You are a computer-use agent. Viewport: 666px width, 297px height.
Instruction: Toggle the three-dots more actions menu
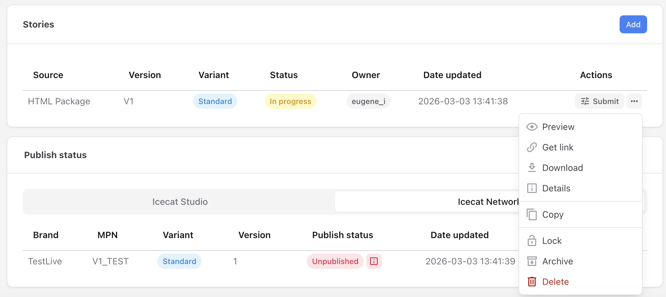pyautogui.click(x=634, y=101)
